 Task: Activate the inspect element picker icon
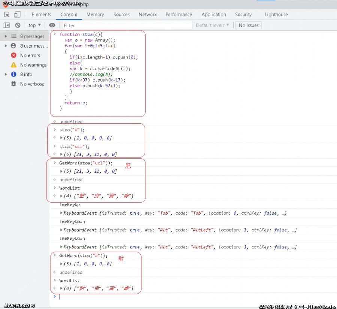(7, 15)
